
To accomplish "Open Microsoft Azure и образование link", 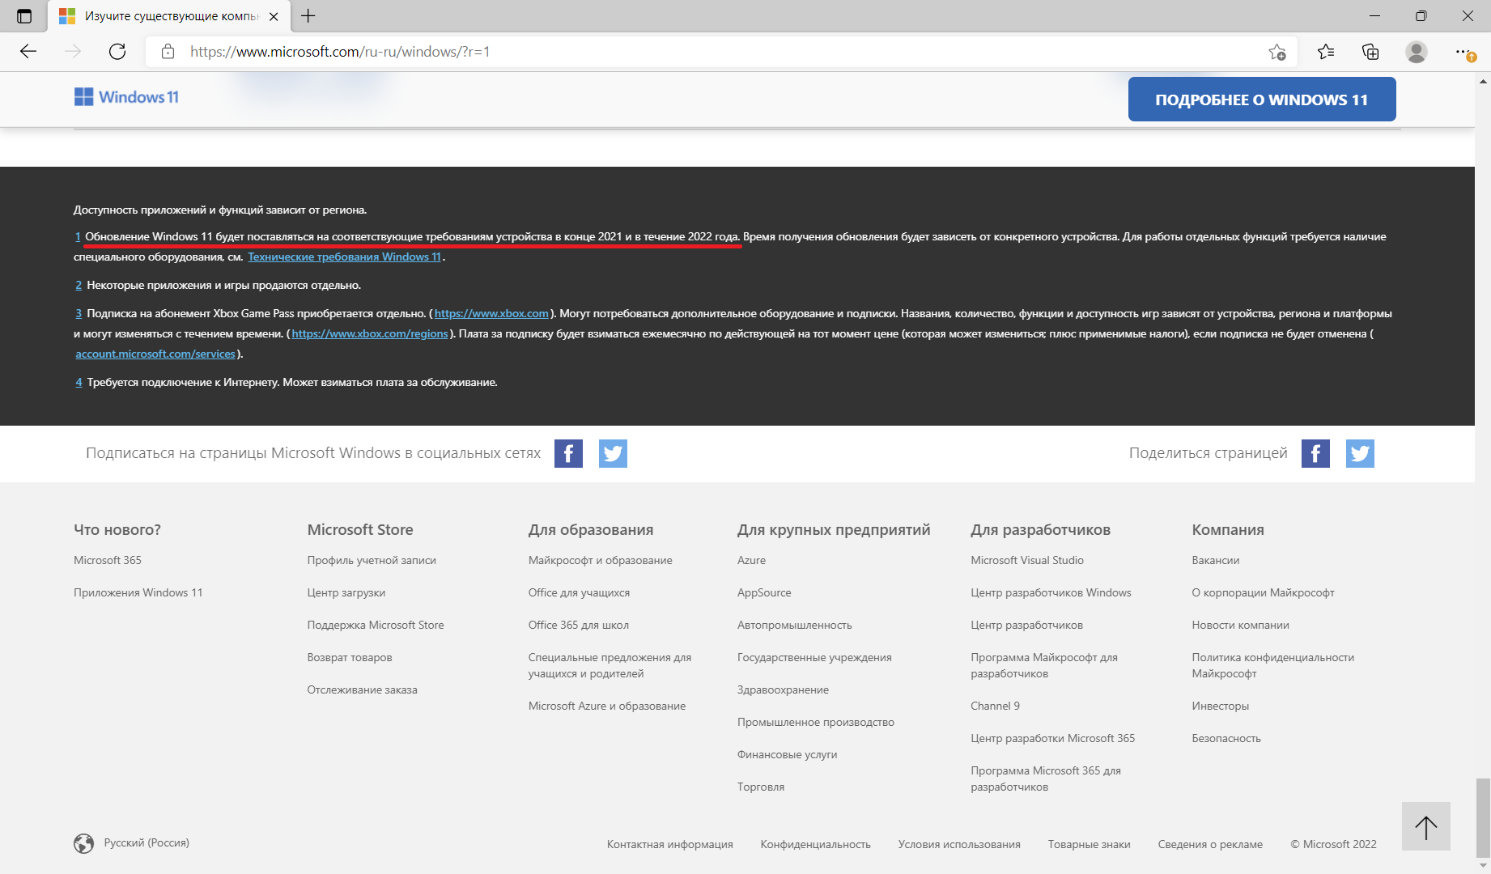I will coord(607,706).
